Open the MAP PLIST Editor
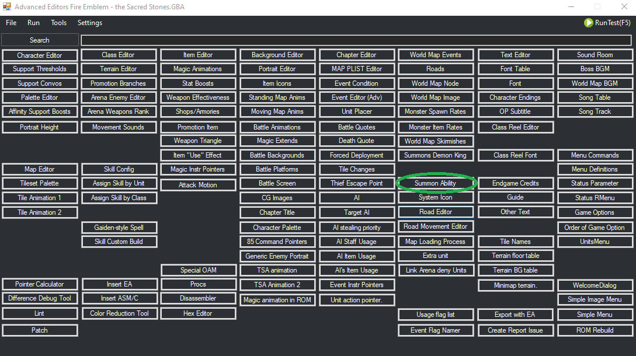The width and height of the screenshot is (636, 356). (x=356, y=69)
